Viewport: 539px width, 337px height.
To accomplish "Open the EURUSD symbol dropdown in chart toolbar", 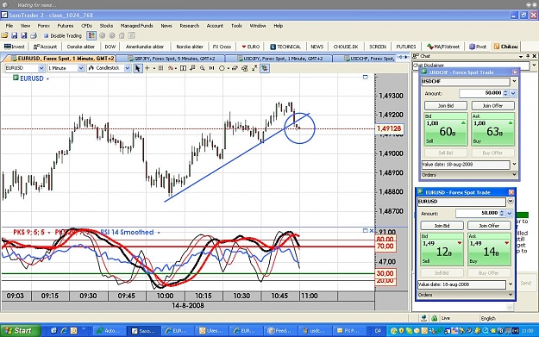I will click(x=41, y=68).
